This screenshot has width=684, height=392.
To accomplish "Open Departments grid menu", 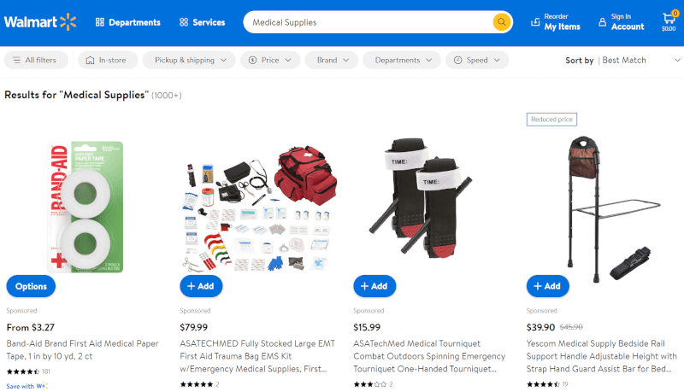I will point(127,22).
